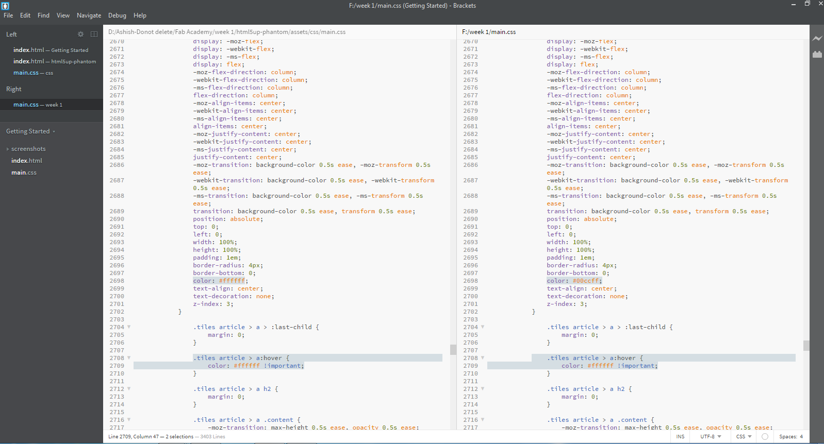The image size is (824, 444).
Task: Click the split view layout icon
Action: 94,34
